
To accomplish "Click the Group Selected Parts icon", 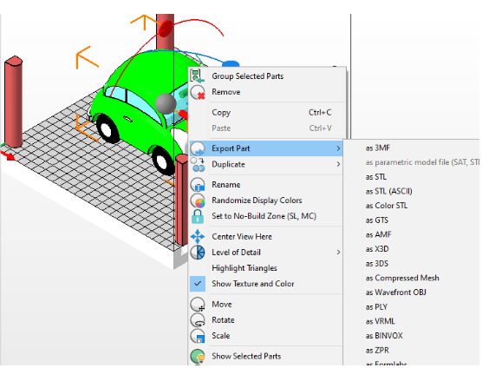I will coord(197,76).
